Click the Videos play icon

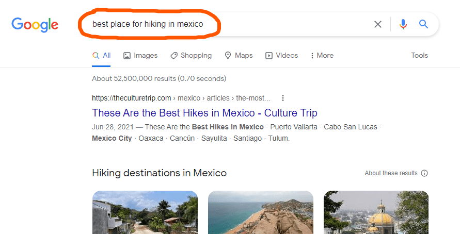(269, 56)
